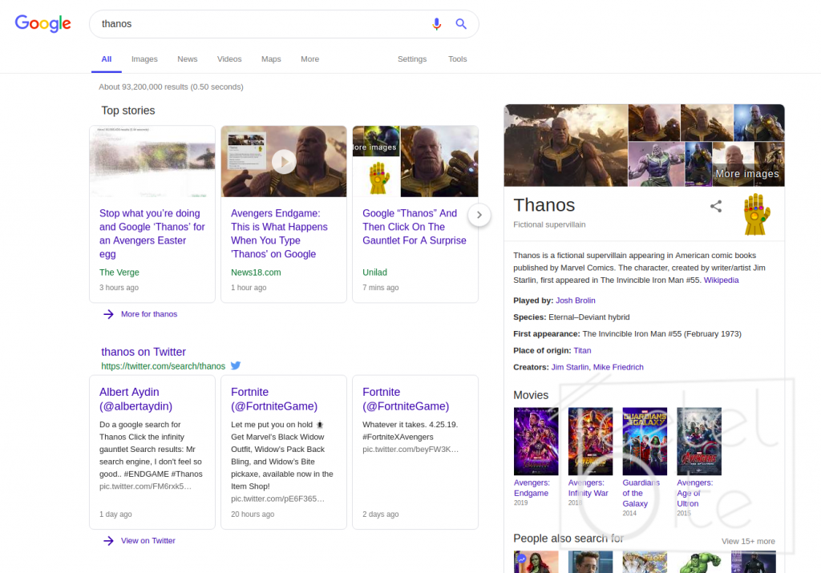The height and width of the screenshot is (573, 821).
Task: Open the twitter.com/search/thanos URL
Action: pos(164,366)
